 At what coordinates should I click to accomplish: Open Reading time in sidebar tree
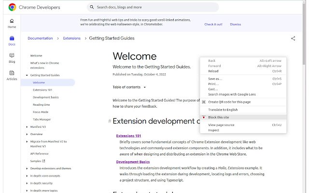[x=42, y=105]
